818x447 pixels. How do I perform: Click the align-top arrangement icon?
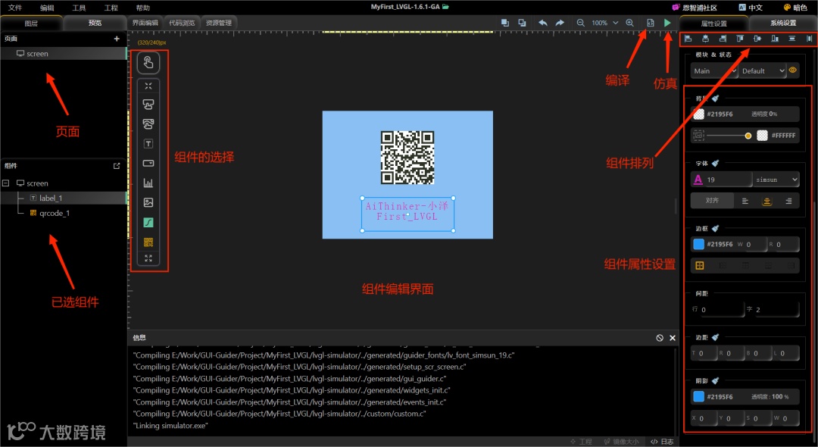[741, 38]
